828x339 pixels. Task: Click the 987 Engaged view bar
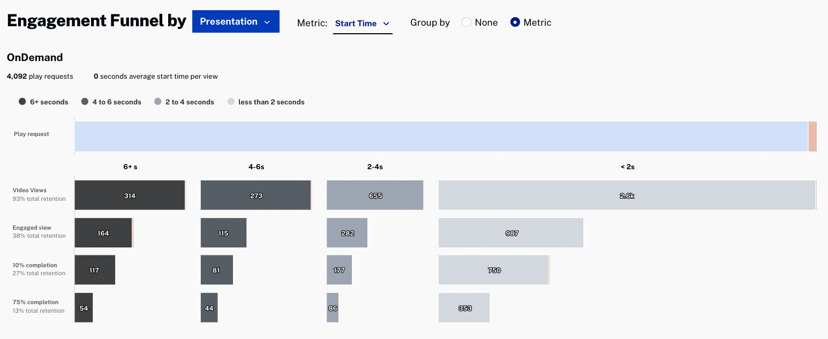pos(511,232)
